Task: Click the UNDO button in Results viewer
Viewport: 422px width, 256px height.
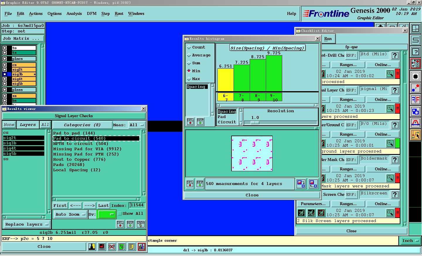Action: 140,224
